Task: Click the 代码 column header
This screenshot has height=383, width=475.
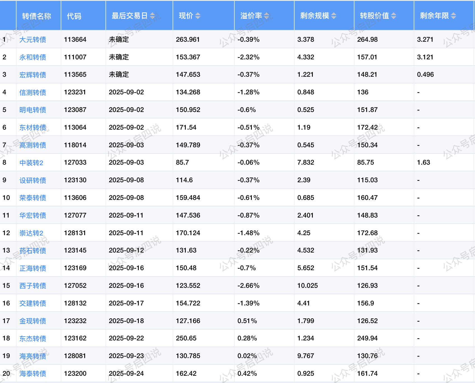Action: point(74,16)
